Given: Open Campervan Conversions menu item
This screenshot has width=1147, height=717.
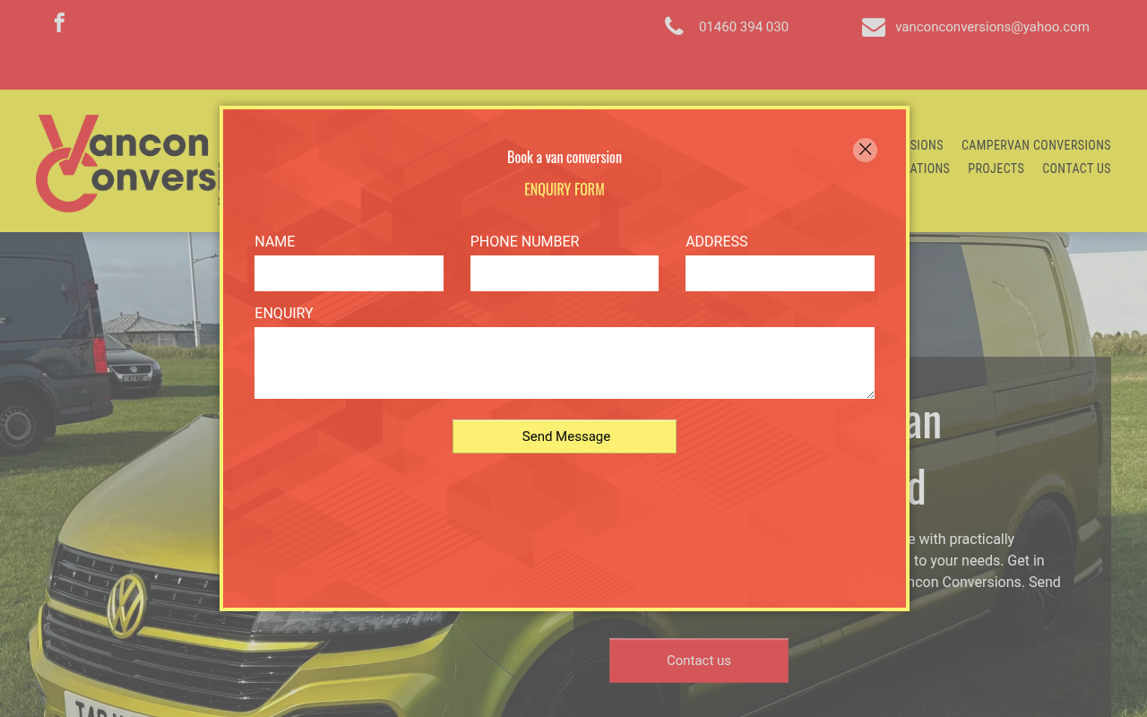Looking at the screenshot, I should click(1035, 145).
